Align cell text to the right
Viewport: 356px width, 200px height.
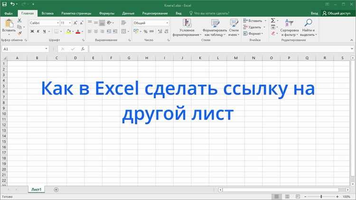tap(102, 31)
